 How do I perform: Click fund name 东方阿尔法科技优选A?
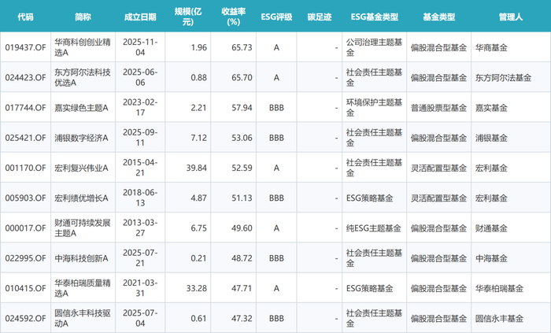83,78
